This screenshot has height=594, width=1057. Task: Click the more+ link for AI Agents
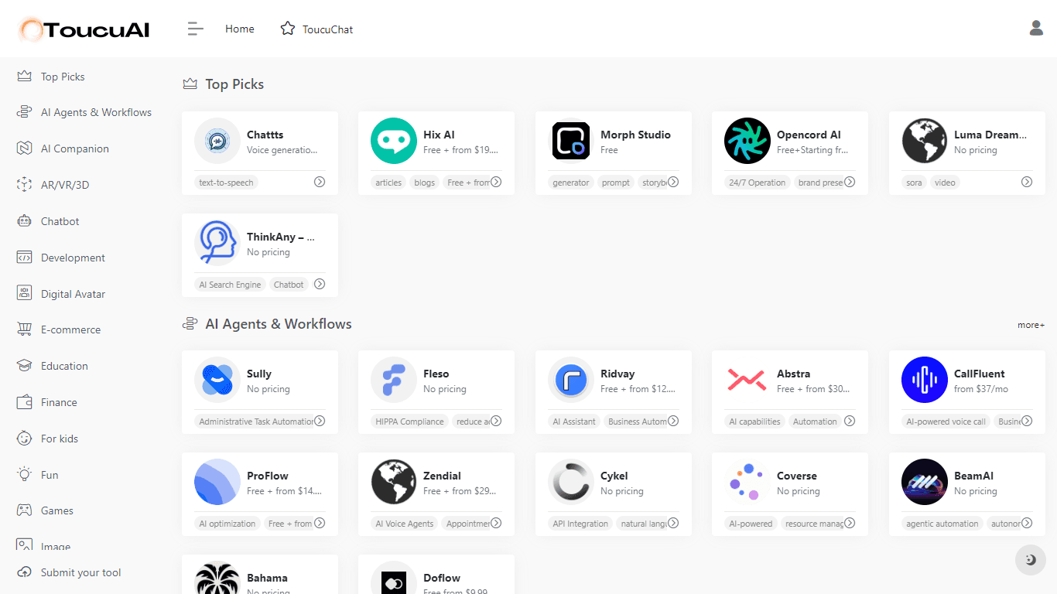pyautogui.click(x=1031, y=325)
